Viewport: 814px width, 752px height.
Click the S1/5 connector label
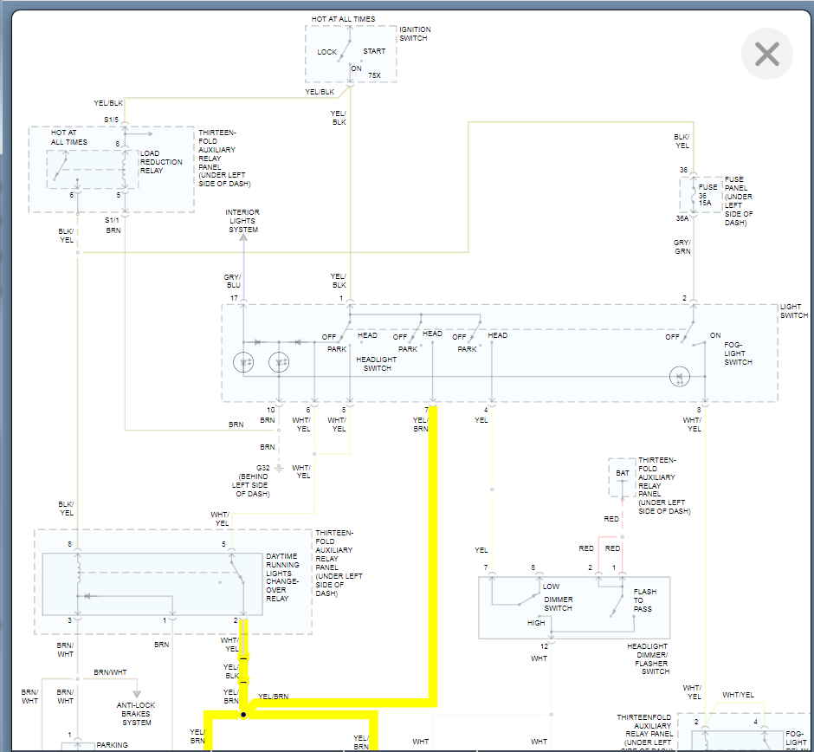tap(111, 120)
